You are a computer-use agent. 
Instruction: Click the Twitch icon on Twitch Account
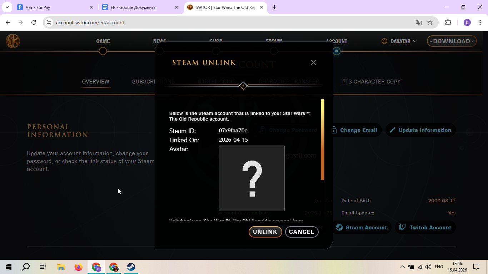403,227
